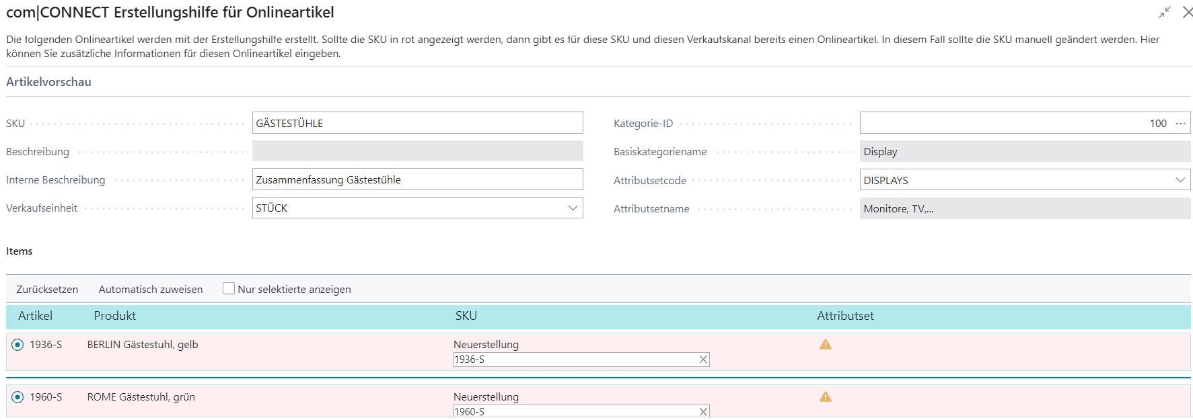The image size is (1193, 420).
Task: Click Zurücksetzen action
Action: (x=47, y=289)
